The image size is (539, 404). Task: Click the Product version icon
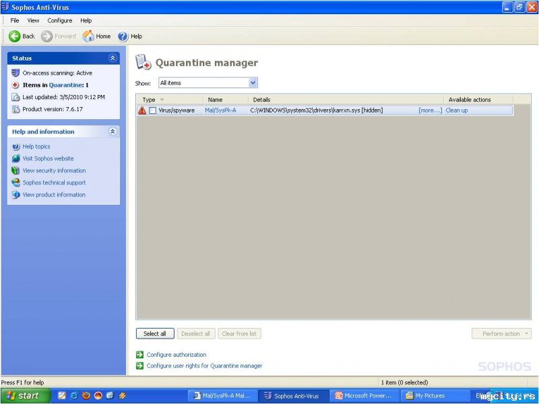(15, 109)
